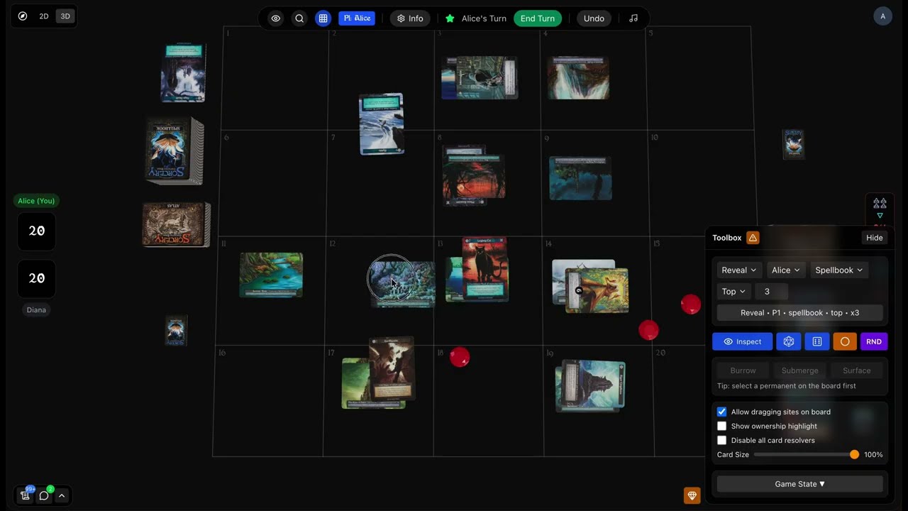Image resolution: width=908 pixels, height=511 pixels.
Task: Open the Alice player dropdown
Action: pyautogui.click(x=786, y=270)
